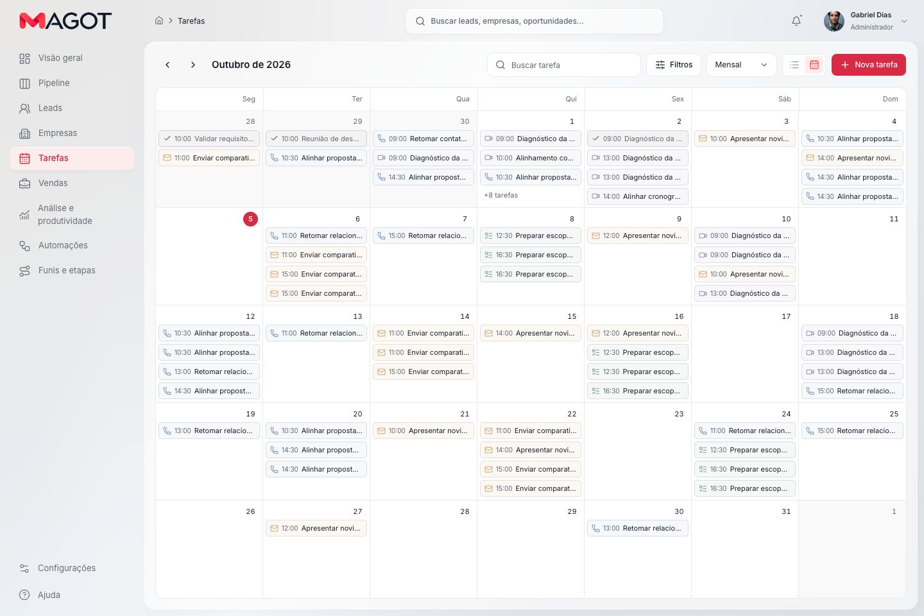Focus the global Buscar leads search field
This screenshot has height=616, width=924.
click(x=535, y=21)
